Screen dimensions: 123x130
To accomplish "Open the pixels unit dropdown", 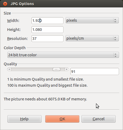I will coord(92,20).
